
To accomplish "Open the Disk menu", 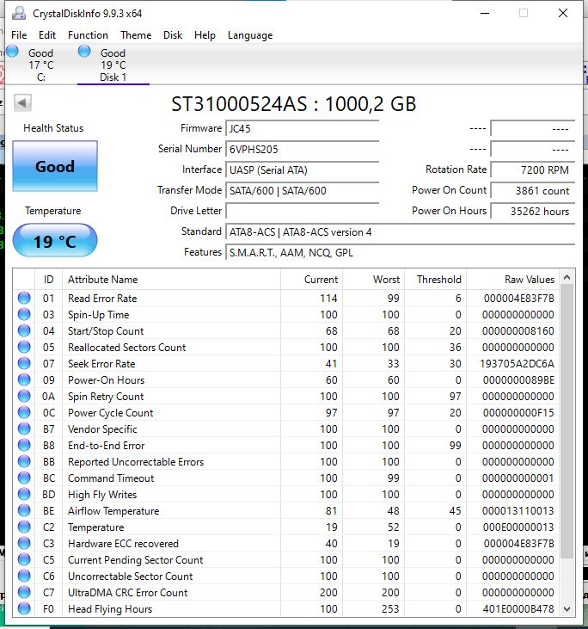I will click(x=173, y=35).
